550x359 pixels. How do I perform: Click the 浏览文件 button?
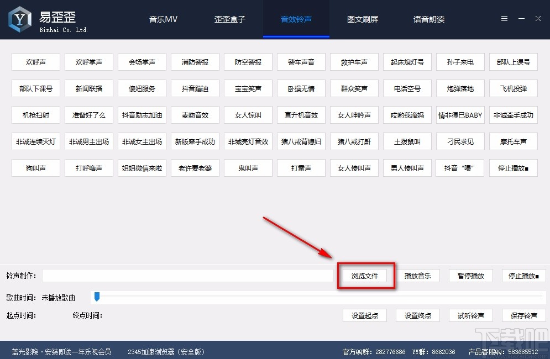pos(365,275)
